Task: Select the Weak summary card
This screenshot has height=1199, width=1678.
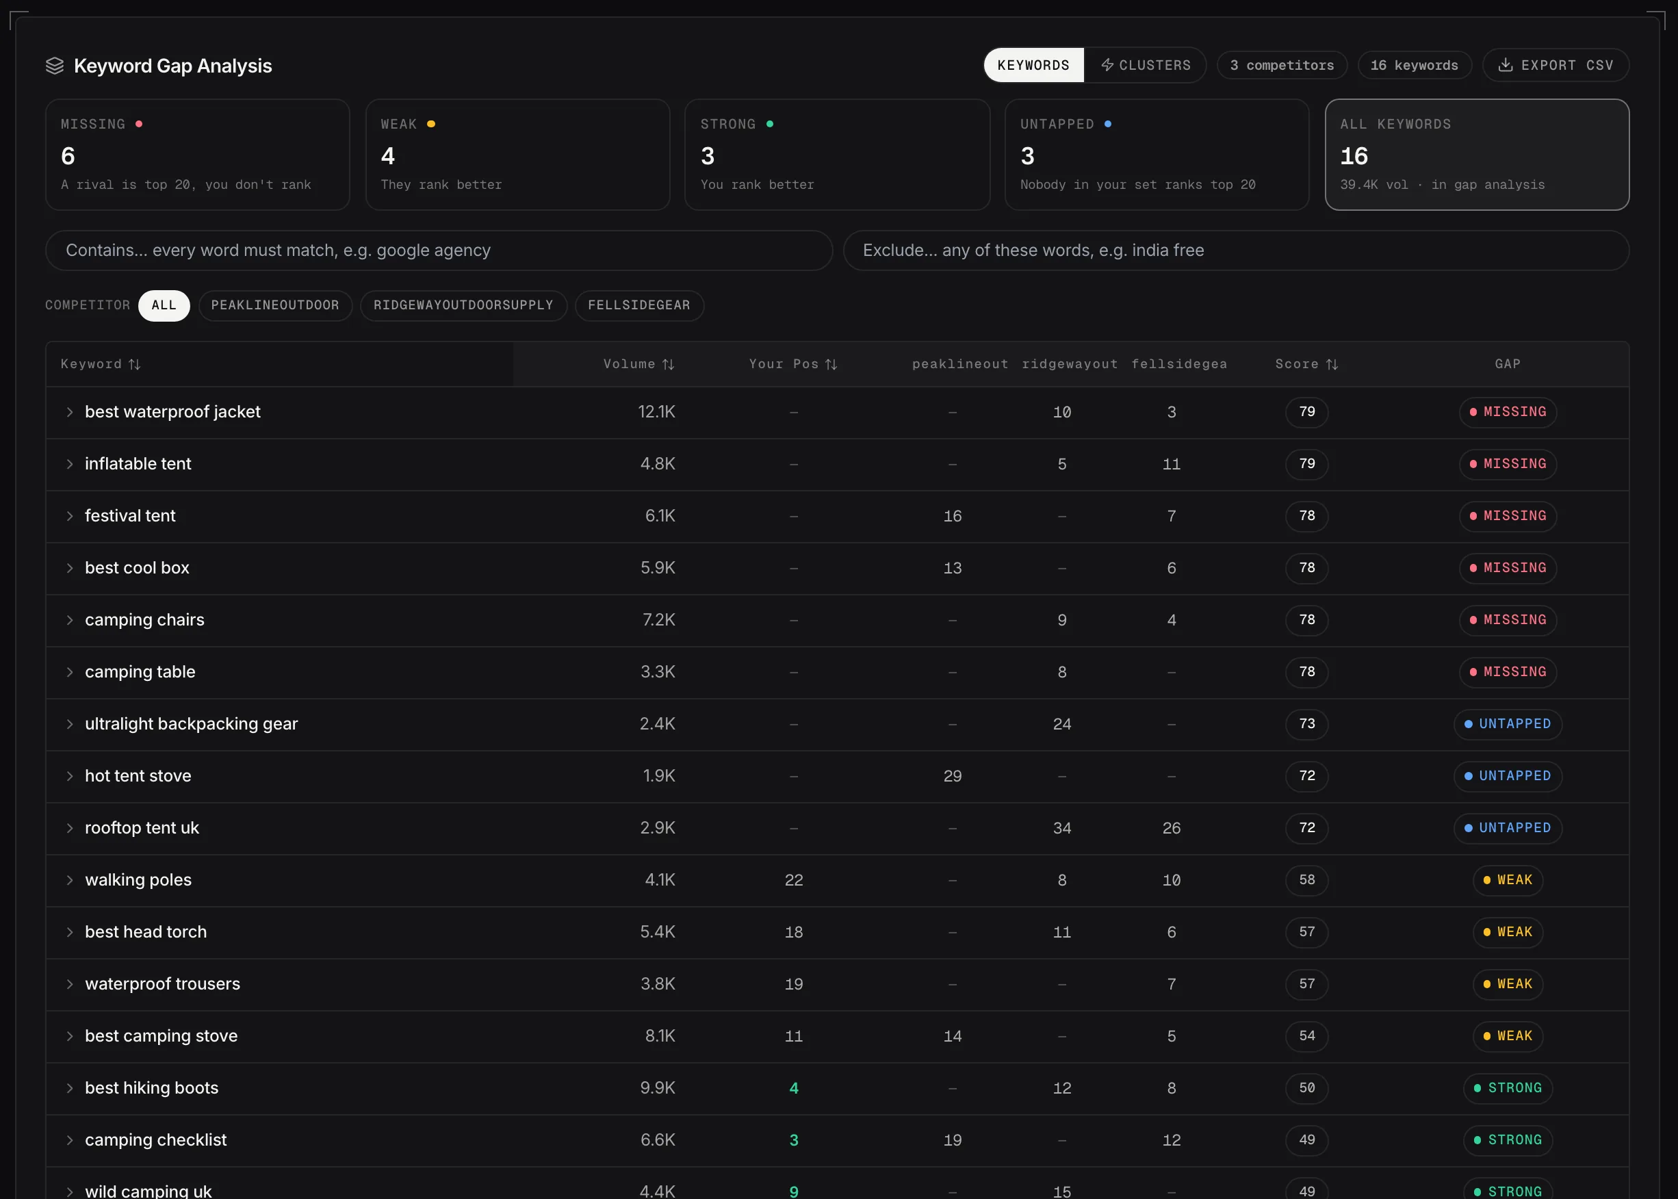Action: (517, 154)
